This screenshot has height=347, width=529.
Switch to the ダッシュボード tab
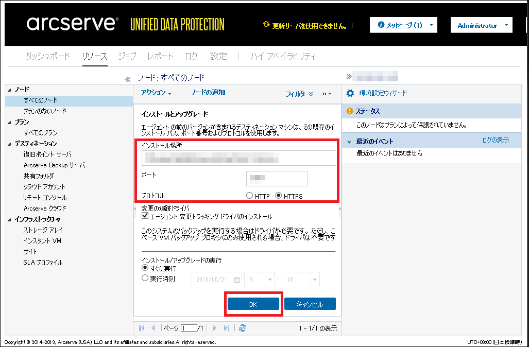(x=47, y=56)
